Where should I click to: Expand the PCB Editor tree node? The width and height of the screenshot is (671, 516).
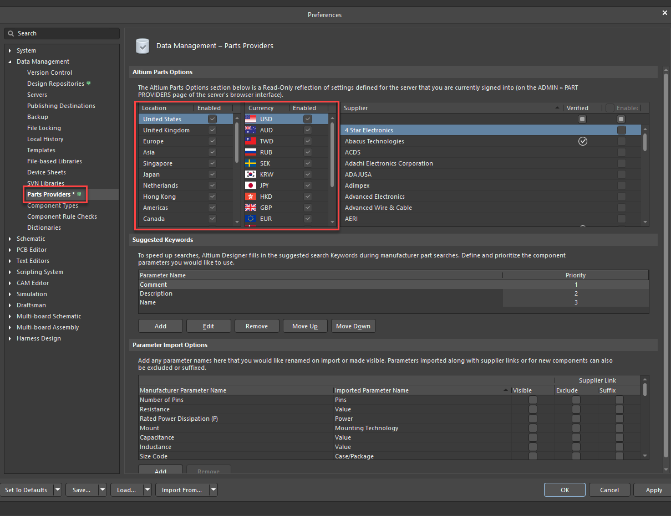coord(9,250)
